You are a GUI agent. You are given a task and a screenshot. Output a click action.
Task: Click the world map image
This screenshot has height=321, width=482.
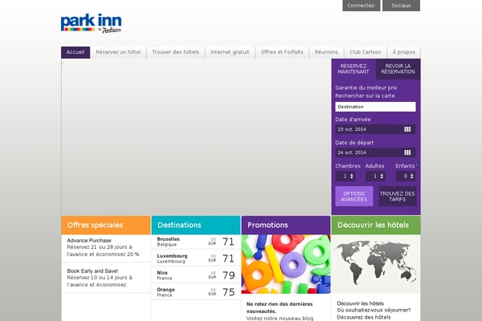click(x=376, y=264)
